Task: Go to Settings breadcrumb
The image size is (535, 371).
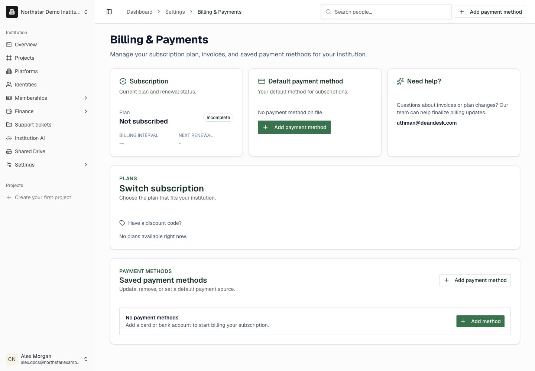Action: pos(175,12)
